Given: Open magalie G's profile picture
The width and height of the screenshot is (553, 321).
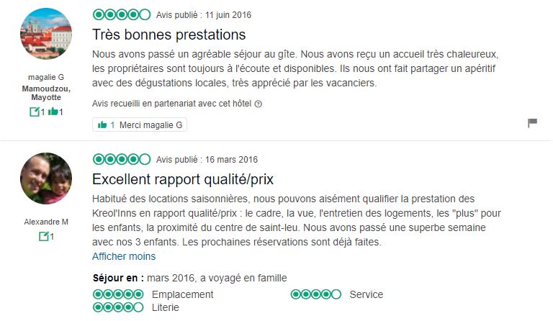Looking at the screenshot, I should pos(46,34).
